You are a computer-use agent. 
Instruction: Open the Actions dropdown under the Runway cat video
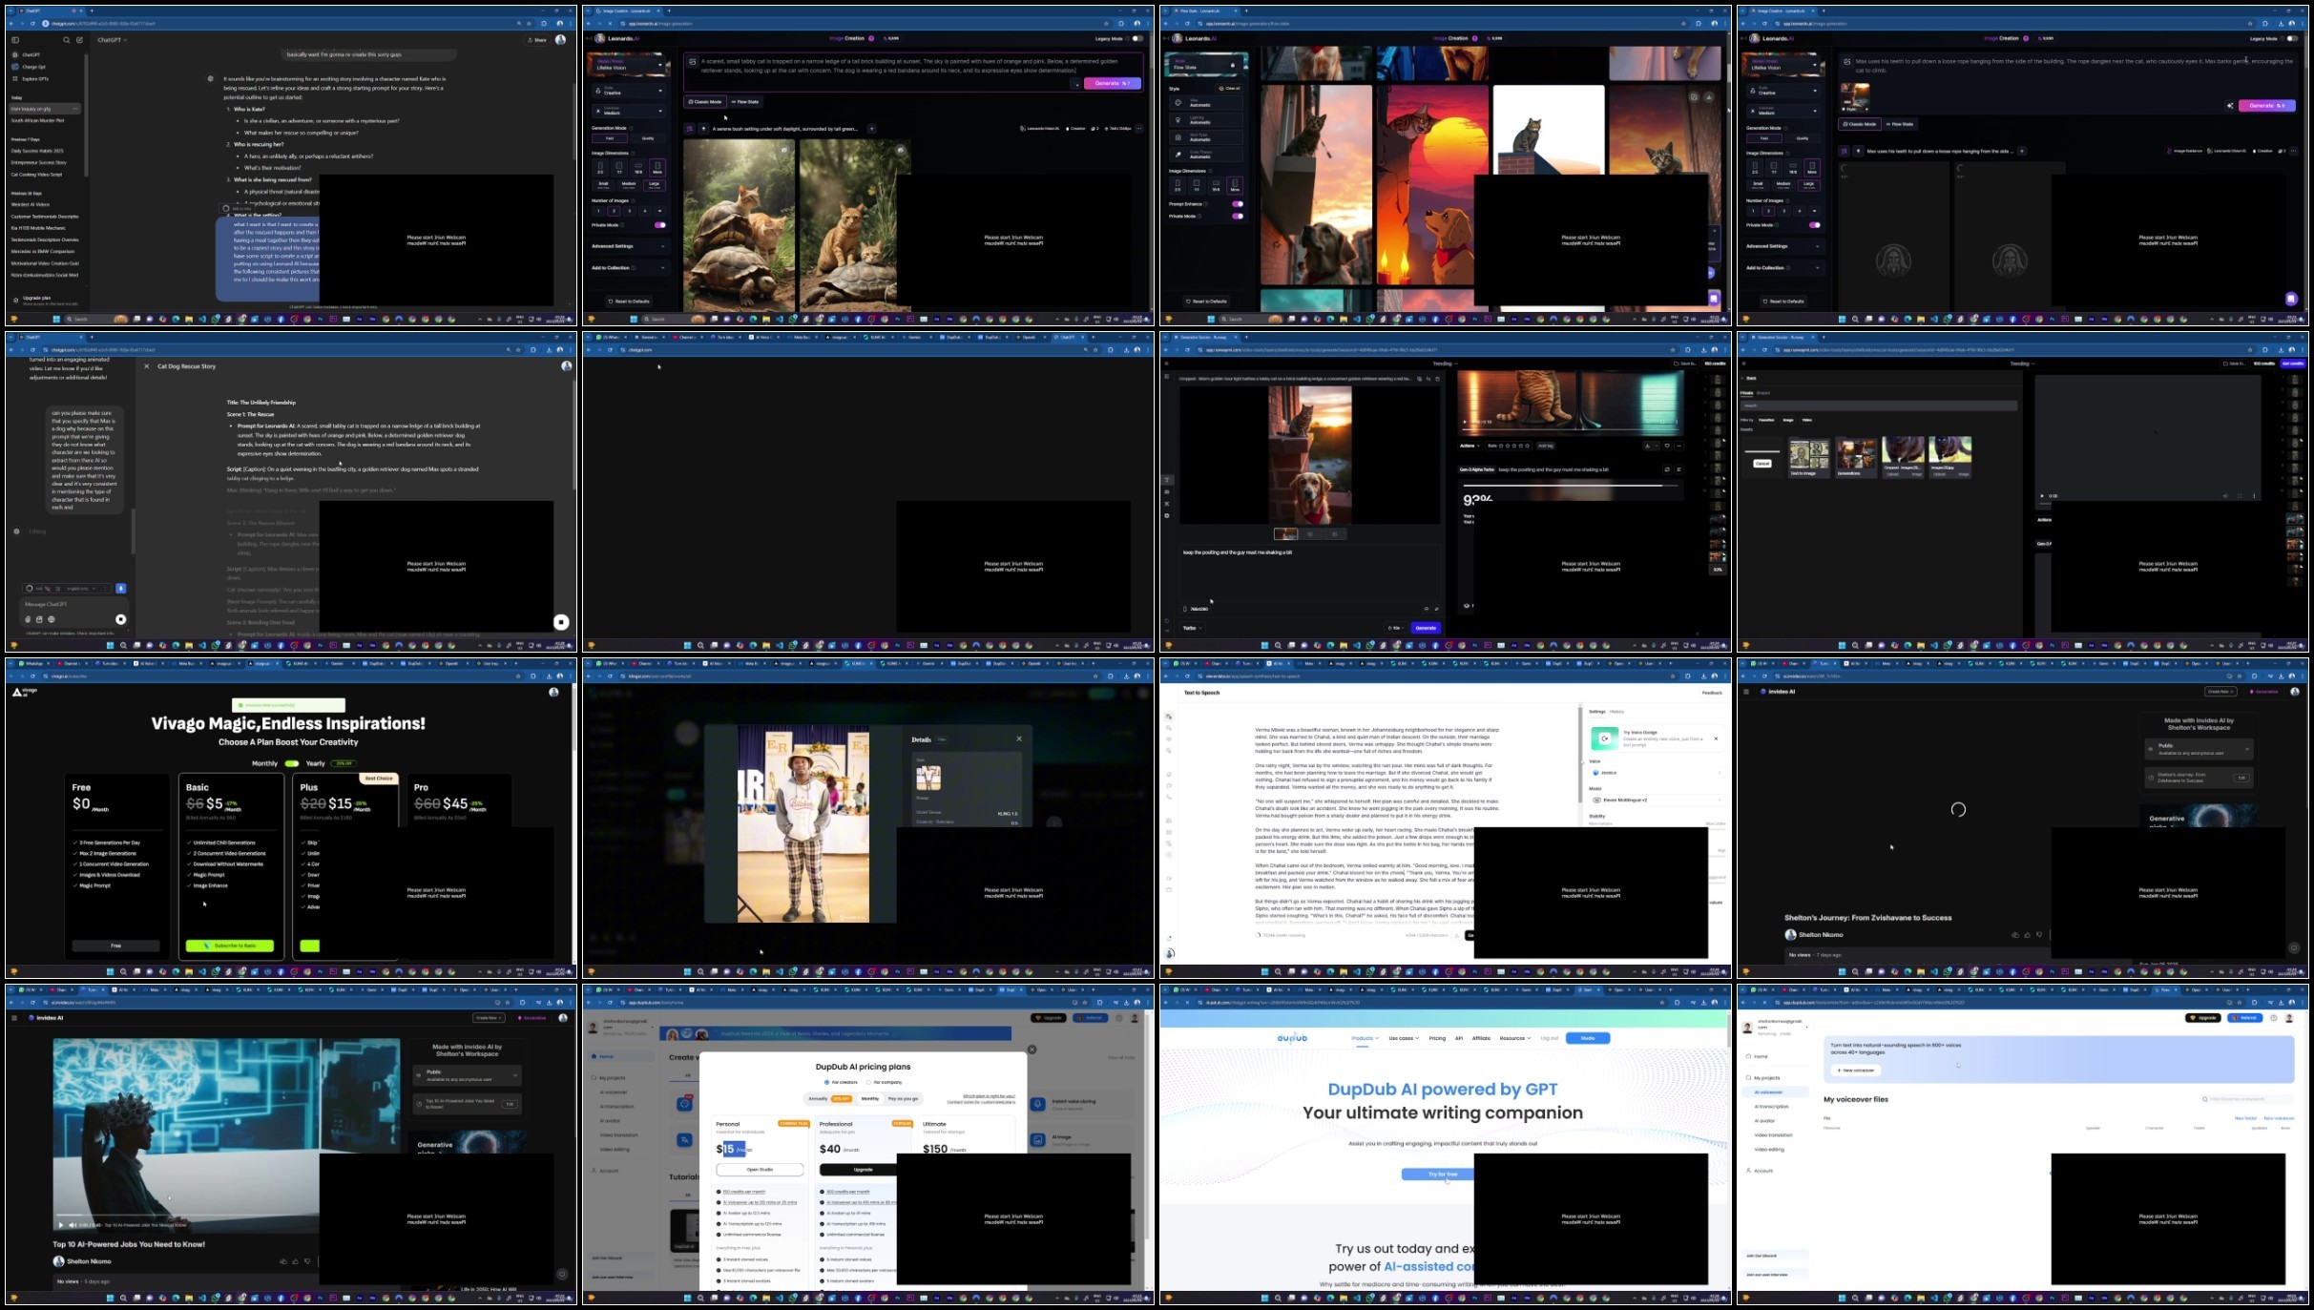click(x=1470, y=446)
